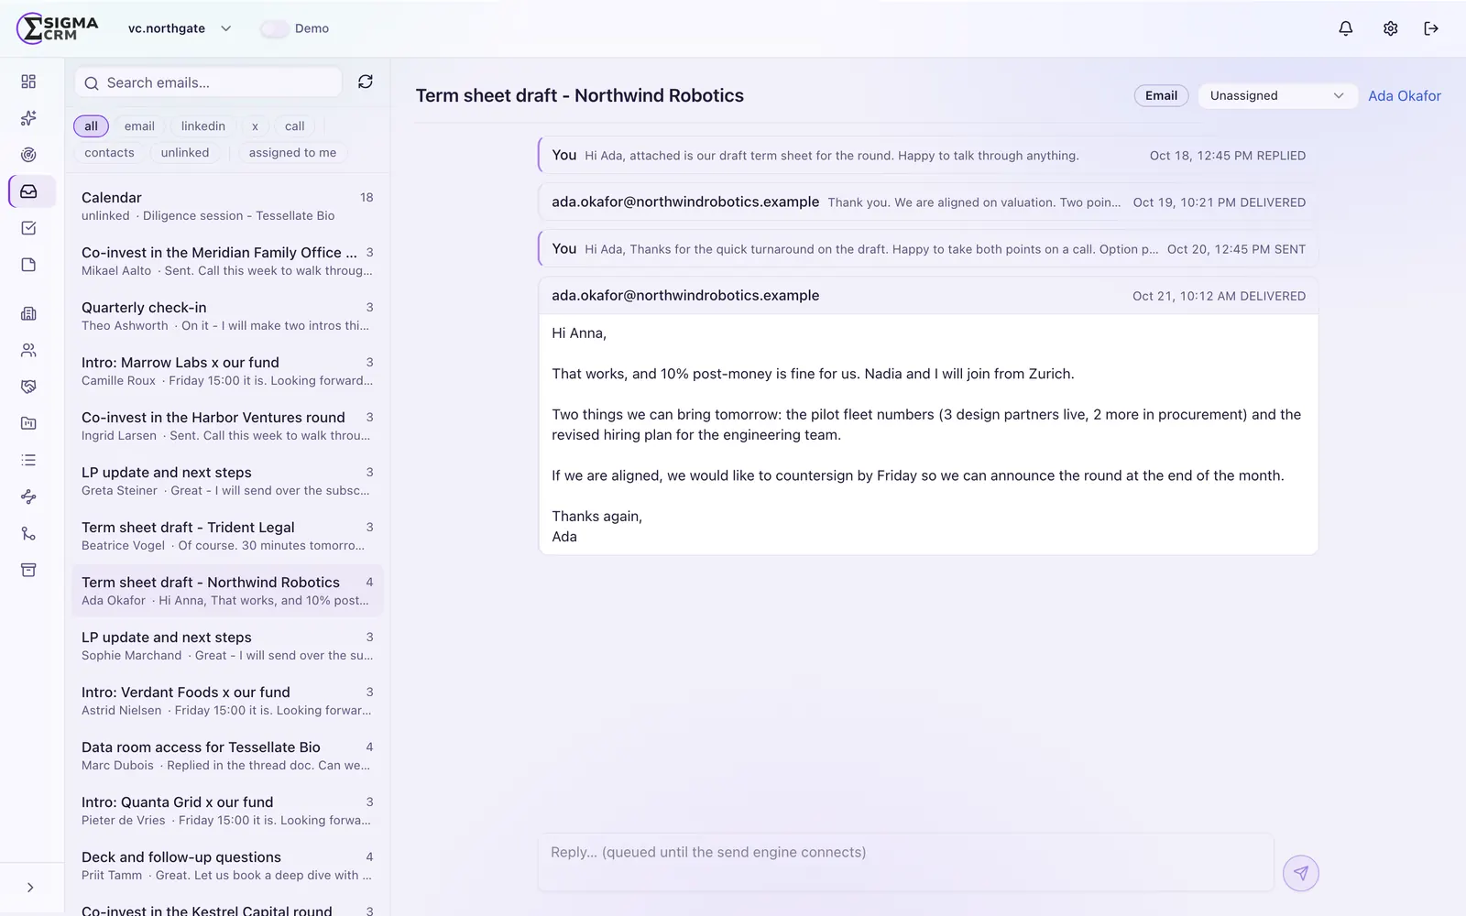Viewport: 1466px width, 916px height.
Task: Open the branch merge icon in sidebar
Action: (x=28, y=533)
